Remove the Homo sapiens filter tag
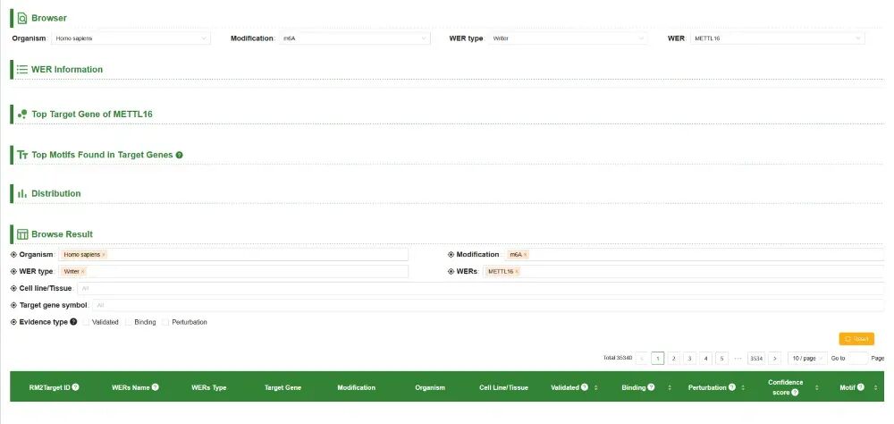This screenshot has height=424, width=894. coord(104,255)
